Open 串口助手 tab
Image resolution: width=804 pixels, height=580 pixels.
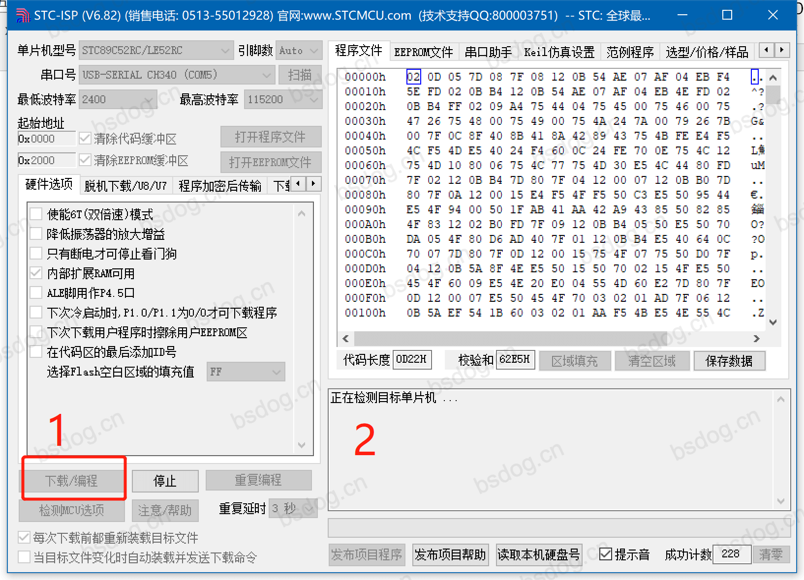pyautogui.click(x=489, y=52)
